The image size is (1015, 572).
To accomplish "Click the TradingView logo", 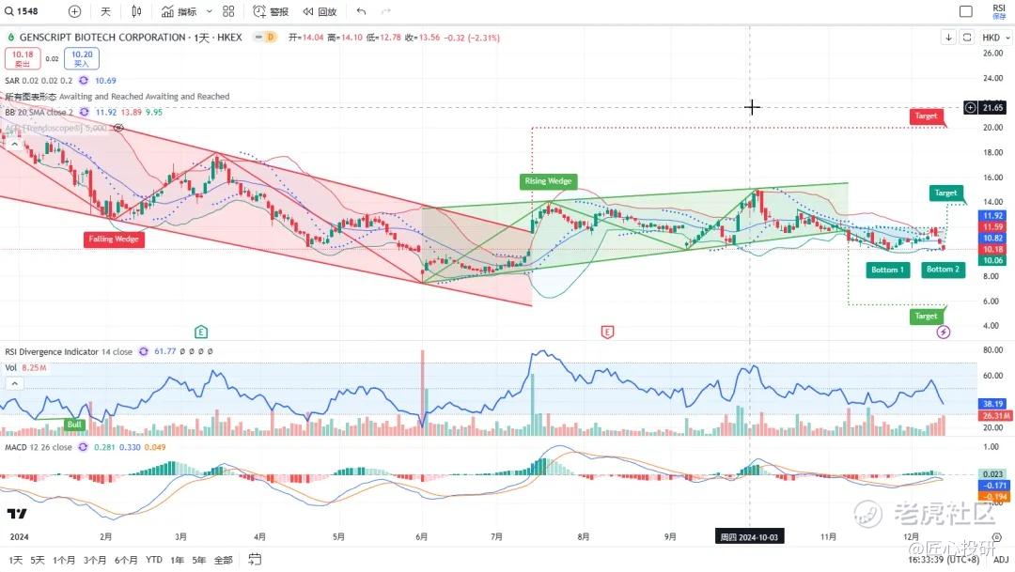I will click(x=17, y=513).
